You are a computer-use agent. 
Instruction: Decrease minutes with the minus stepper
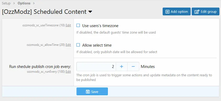tap(133, 67)
